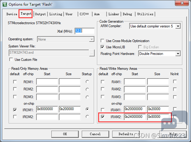
Task: Click the RAM1 Start address field
Action: (x=135, y=81)
